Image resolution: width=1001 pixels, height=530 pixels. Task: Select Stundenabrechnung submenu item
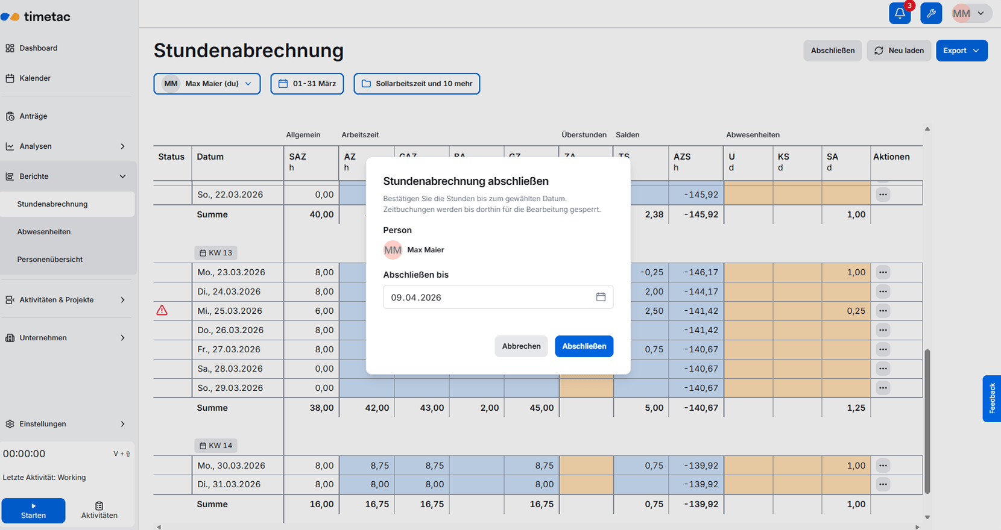click(x=68, y=204)
